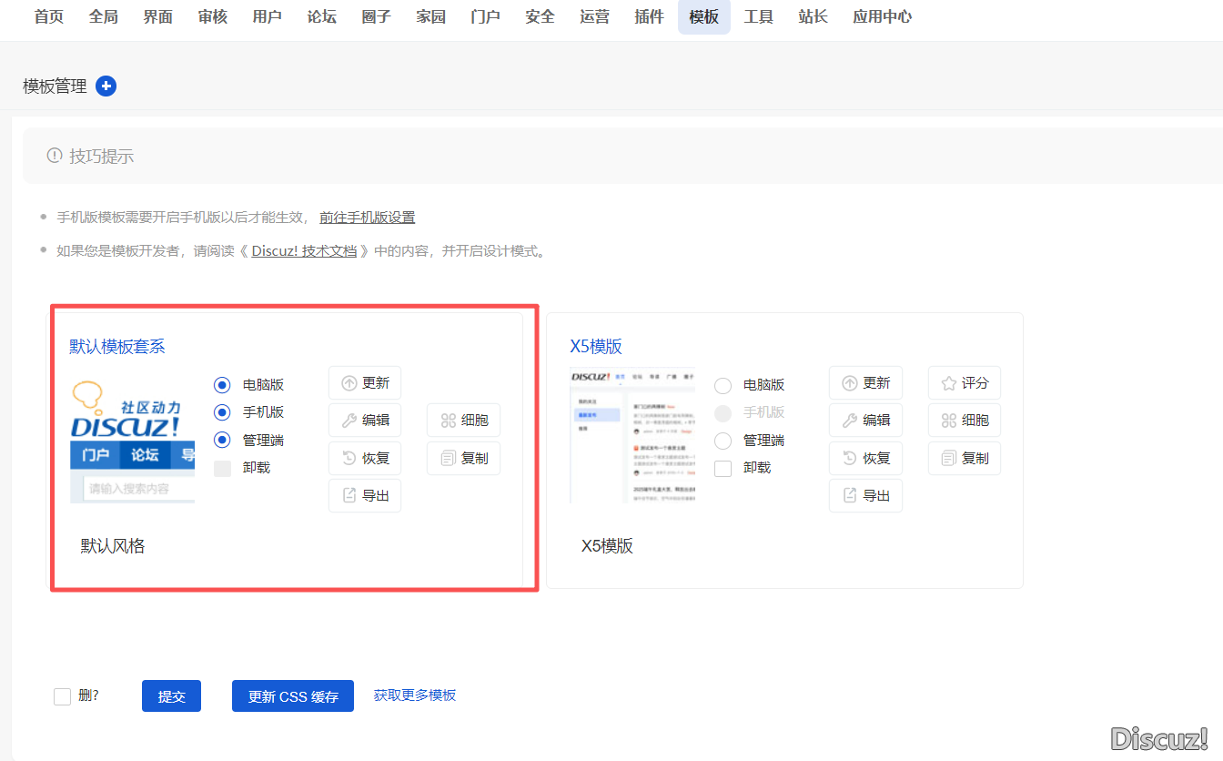Image resolution: width=1223 pixels, height=761 pixels.
Task: Open the 审核 tab
Action: click(213, 16)
